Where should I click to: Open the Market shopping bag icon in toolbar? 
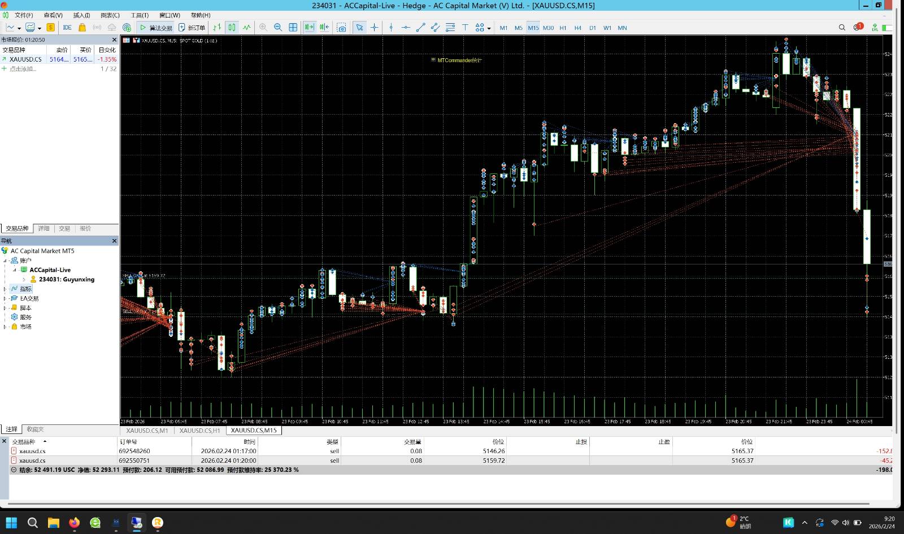coord(82,27)
